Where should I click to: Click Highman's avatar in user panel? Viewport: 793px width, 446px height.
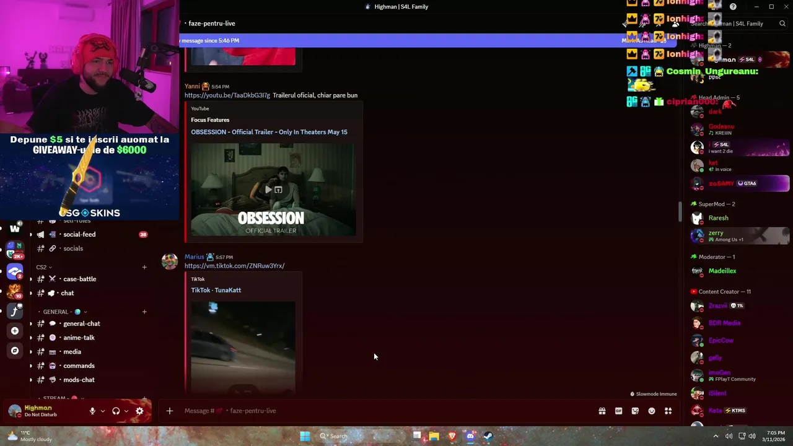[15, 411]
